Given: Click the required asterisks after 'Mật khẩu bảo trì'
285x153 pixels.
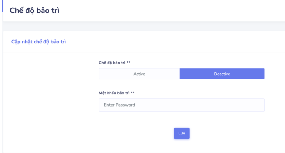Looking at the screenshot, I should pos(132,93).
